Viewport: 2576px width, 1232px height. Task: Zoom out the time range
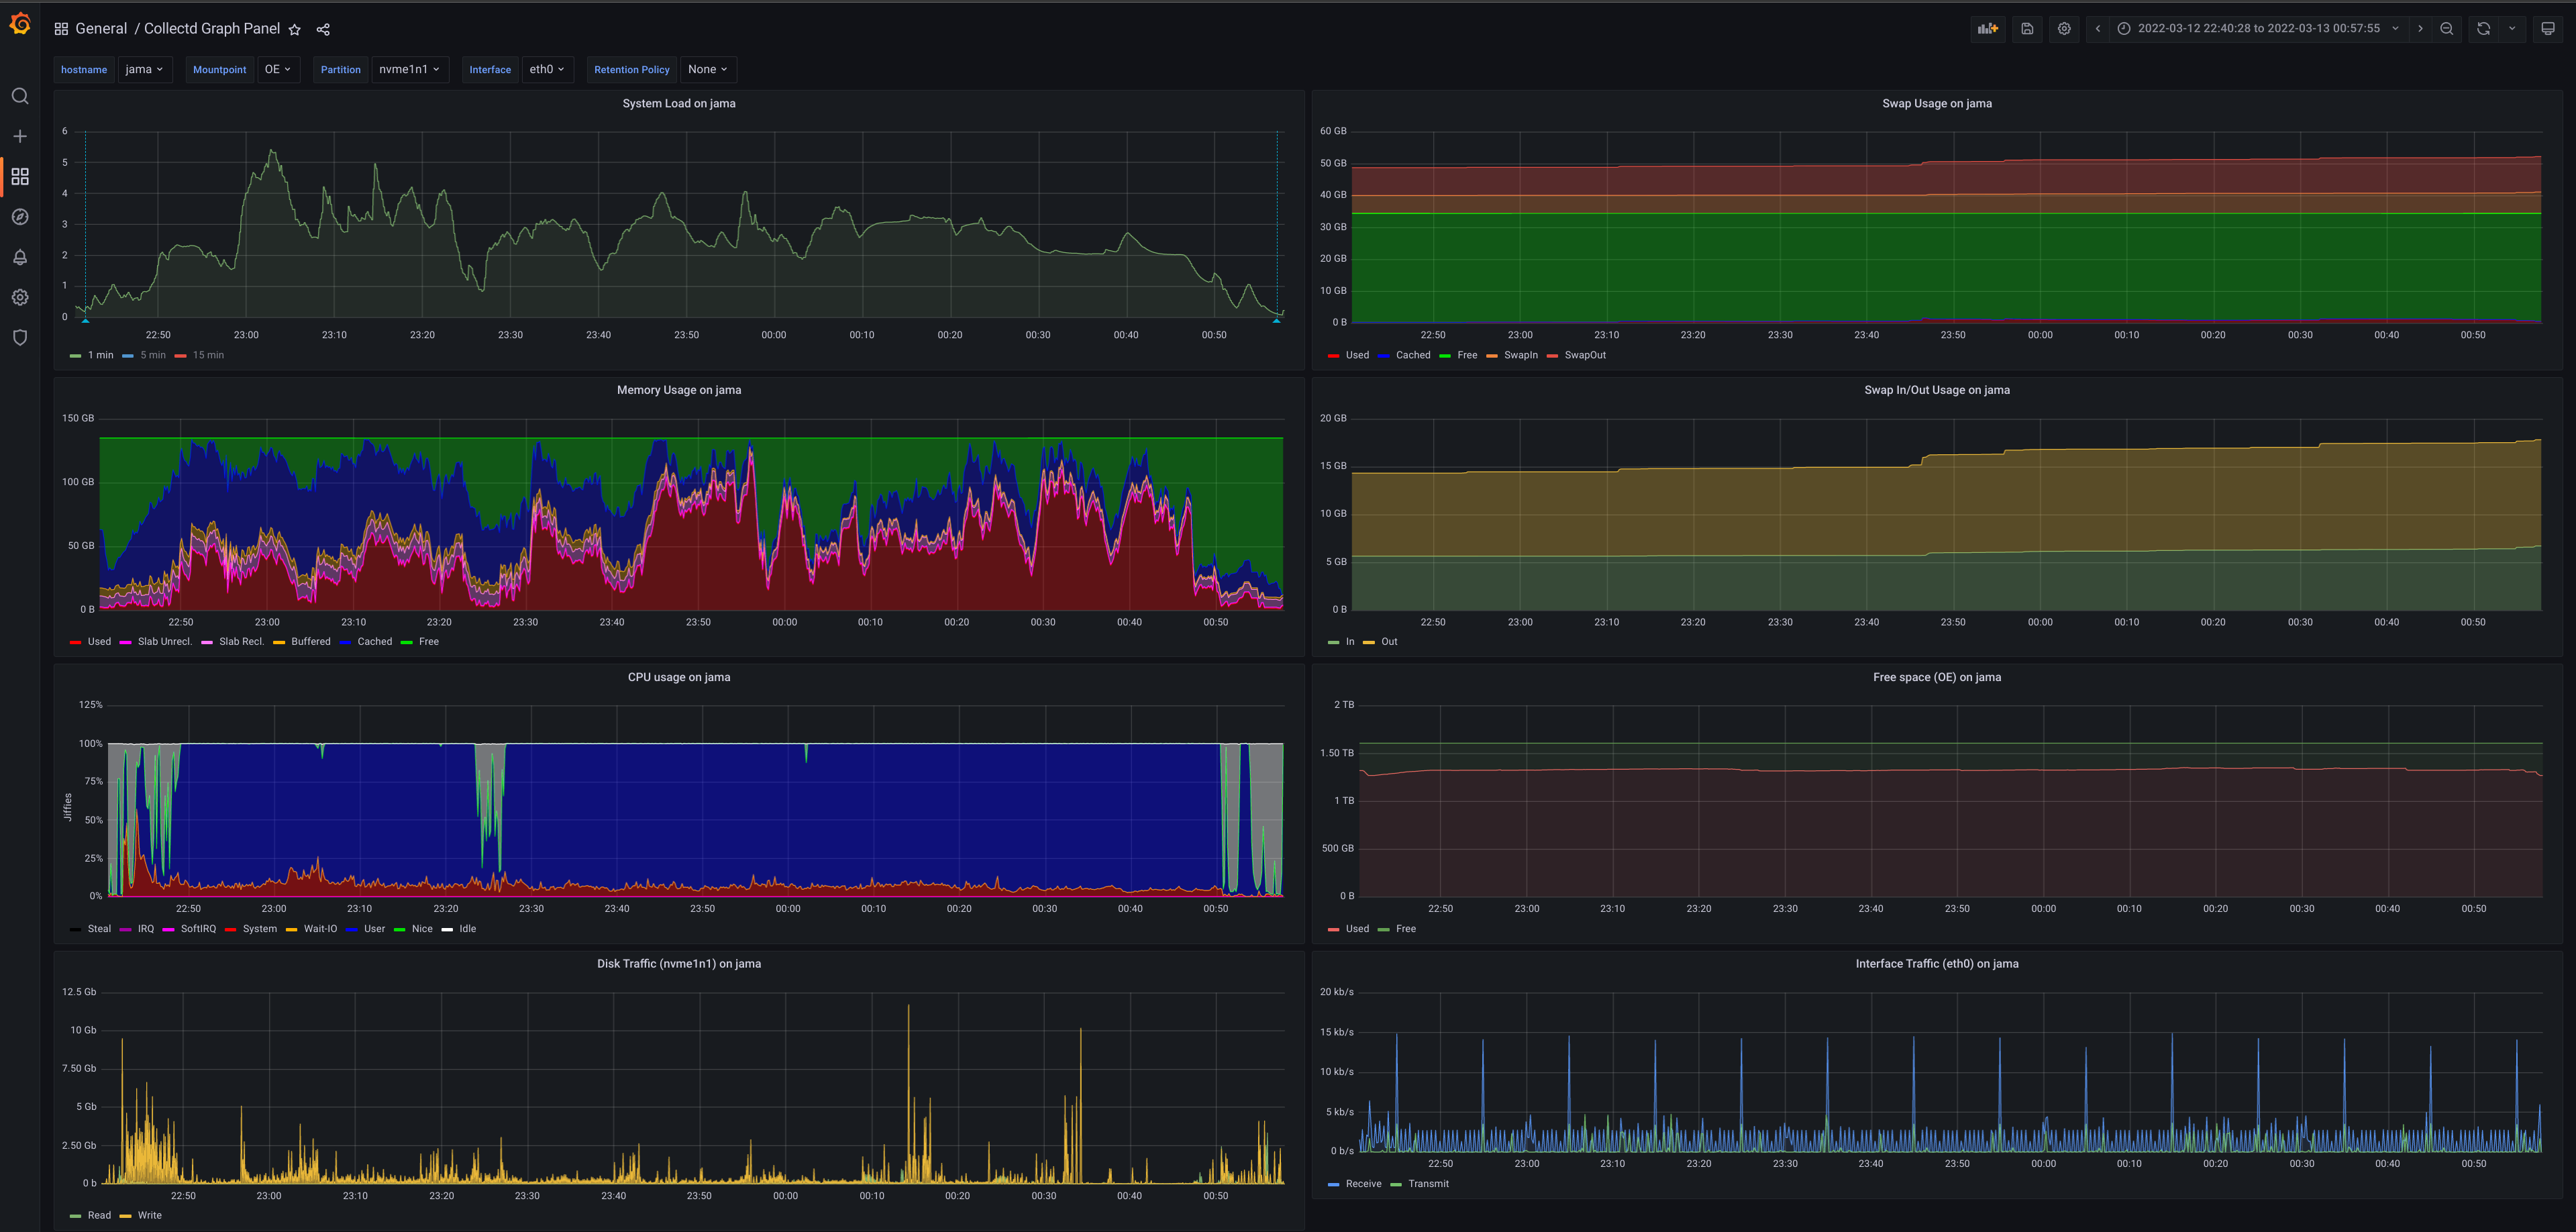point(2447,29)
